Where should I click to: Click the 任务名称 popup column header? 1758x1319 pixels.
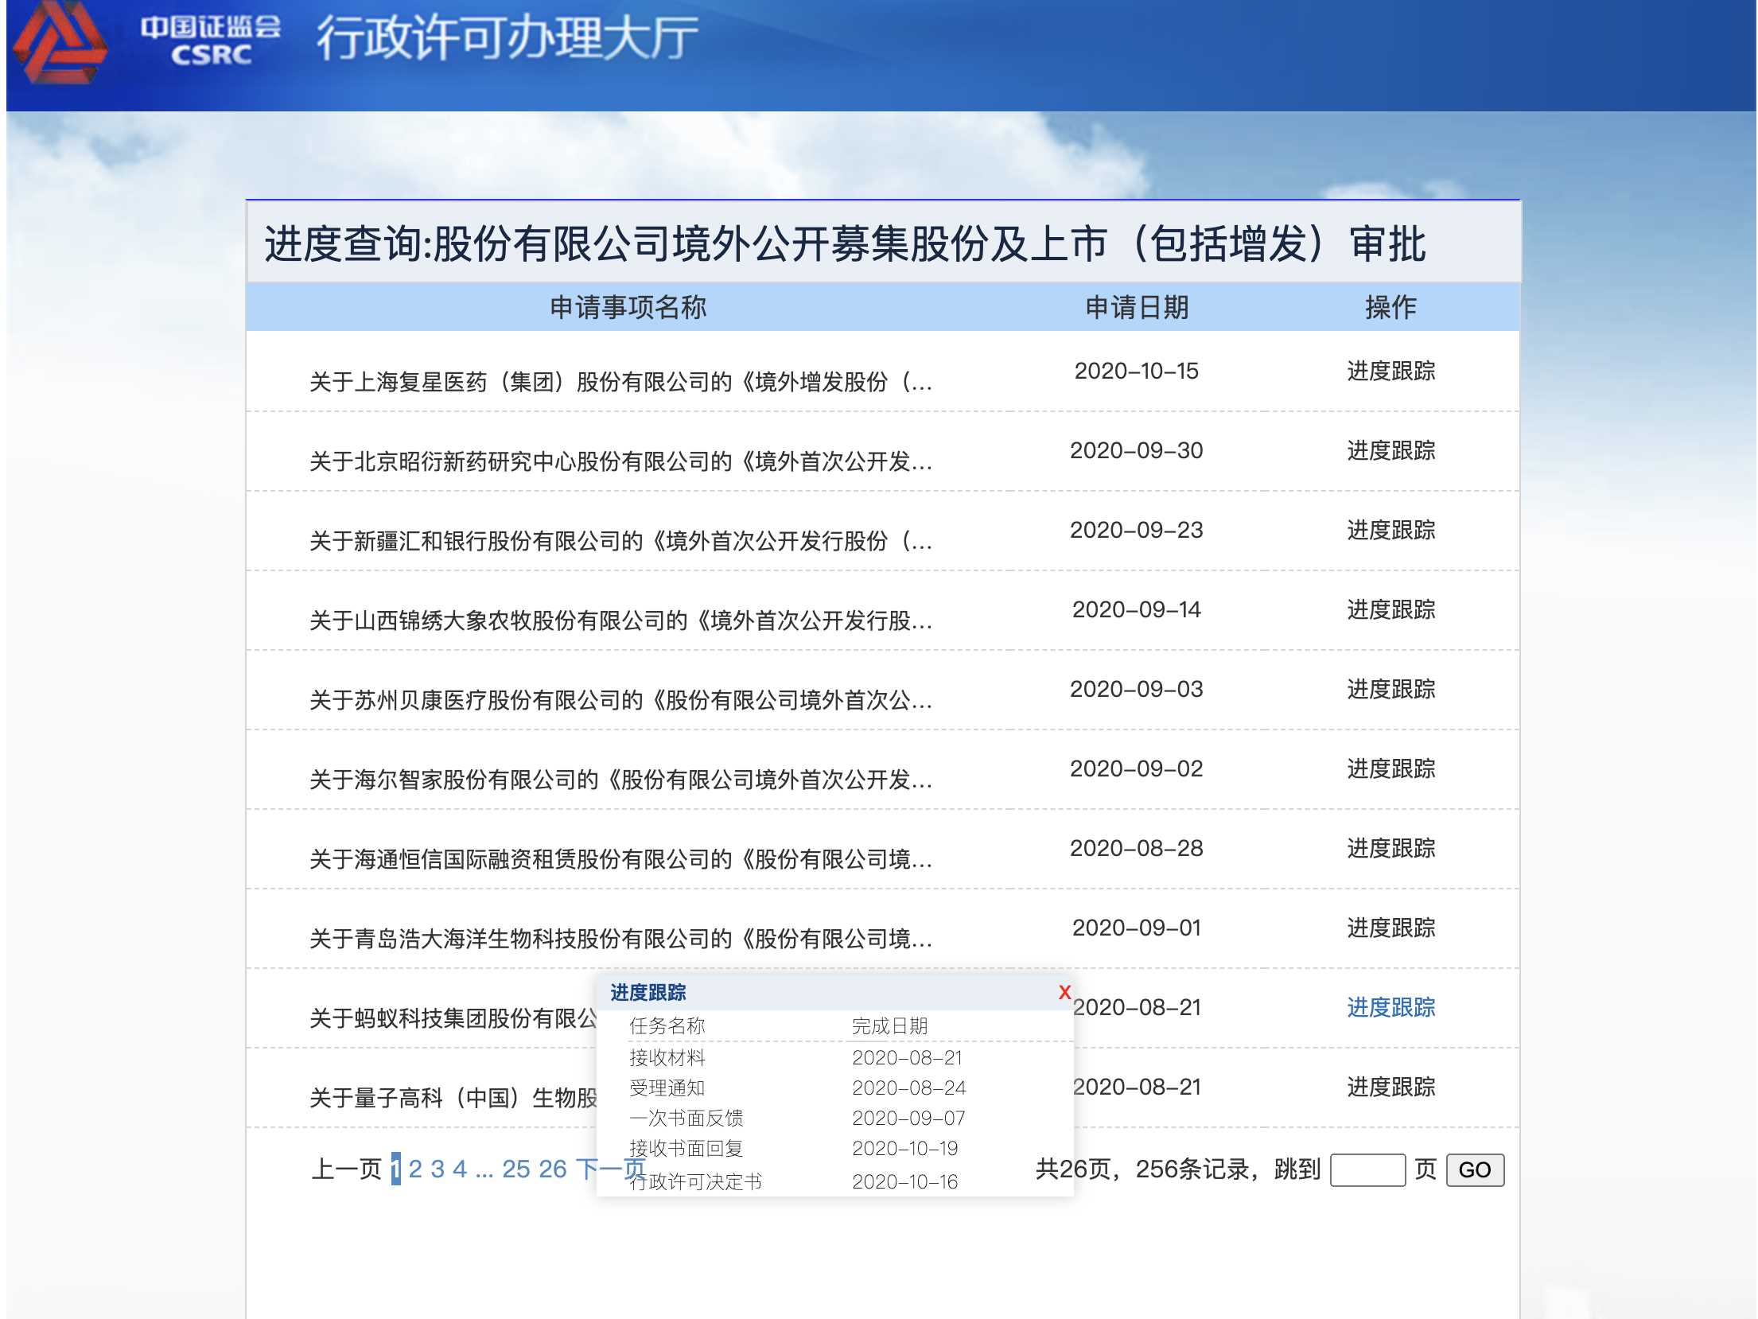point(667,1025)
